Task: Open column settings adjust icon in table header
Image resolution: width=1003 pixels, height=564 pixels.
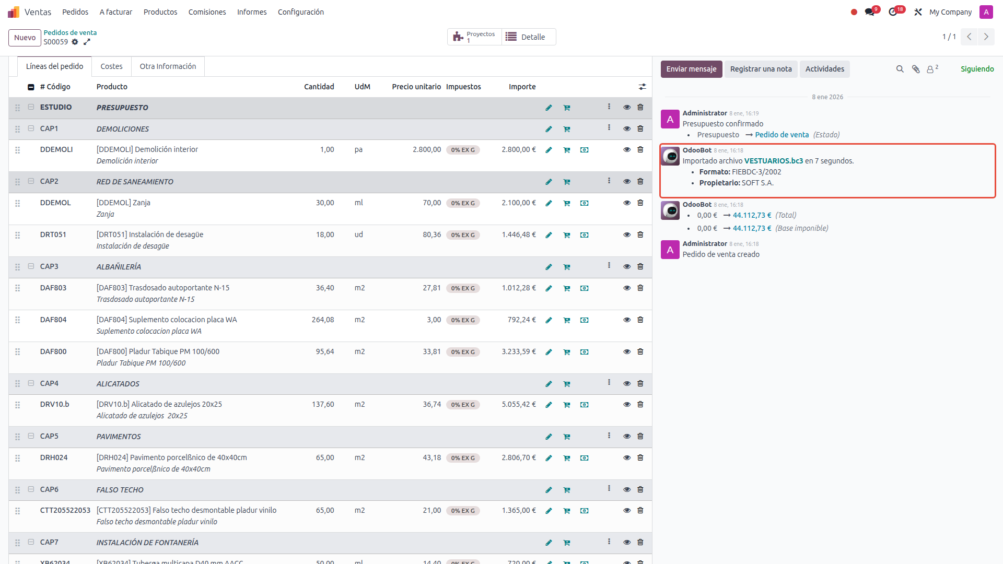Action: pyautogui.click(x=642, y=87)
